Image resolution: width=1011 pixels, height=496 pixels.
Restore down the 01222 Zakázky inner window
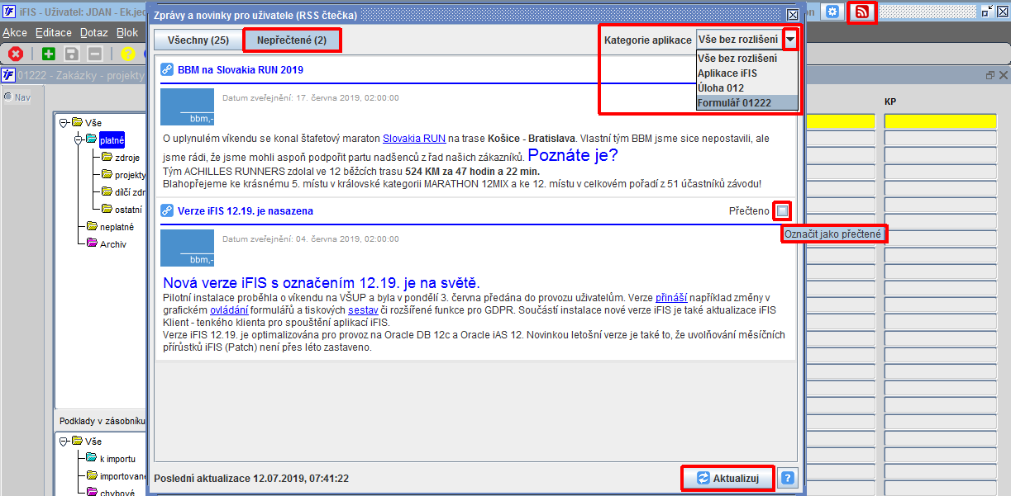(x=990, y=75)
